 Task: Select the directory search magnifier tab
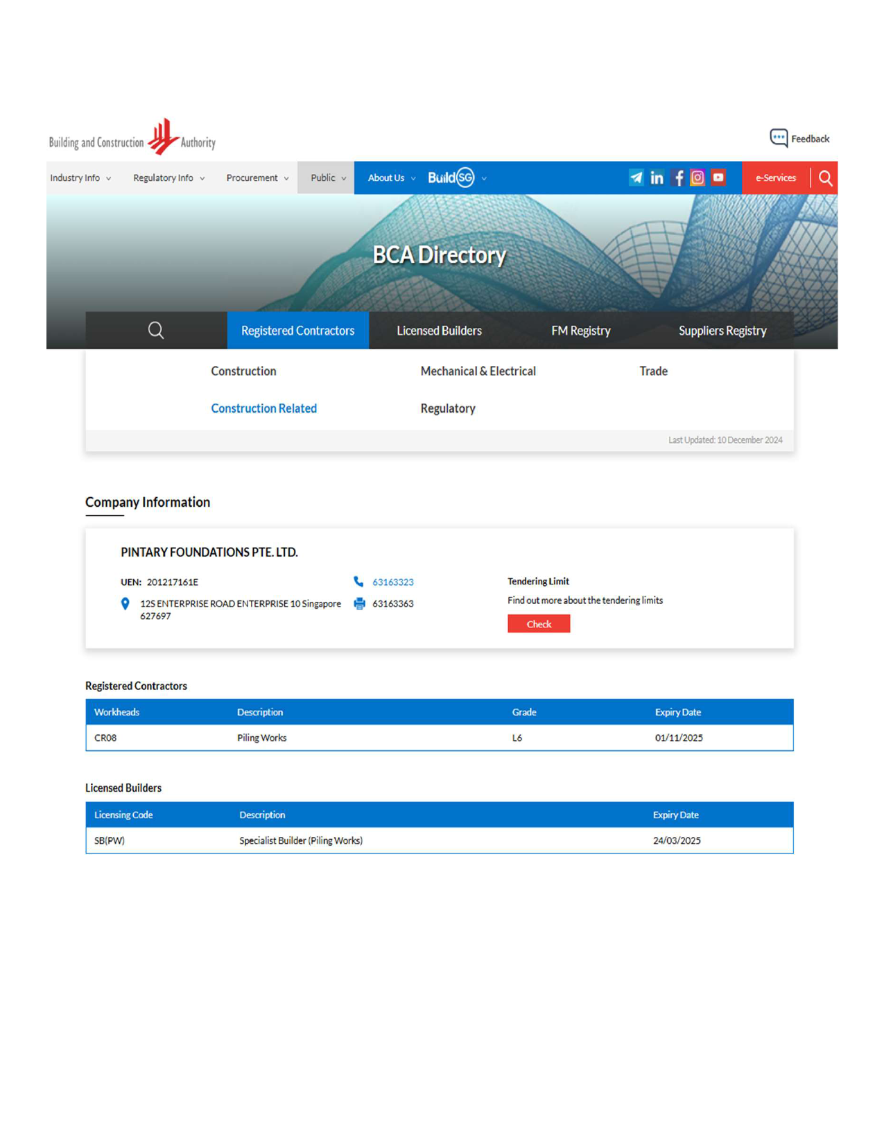click(156, 330)
